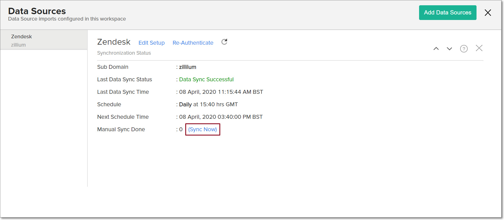Click the Add Data Sources button

(x=447, y=13)
